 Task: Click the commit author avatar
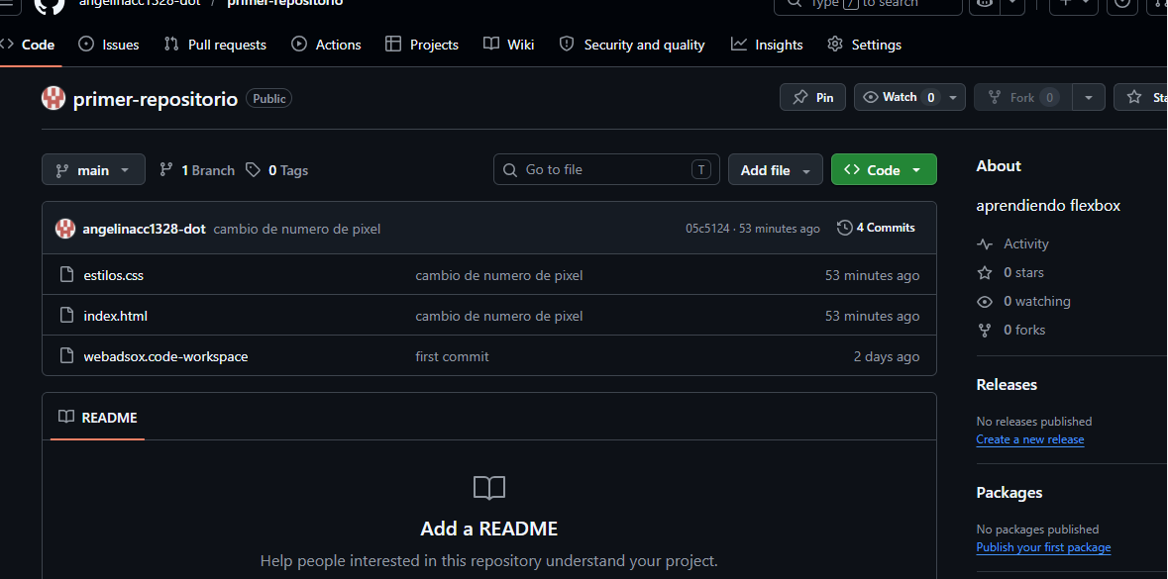coord(65,229)
